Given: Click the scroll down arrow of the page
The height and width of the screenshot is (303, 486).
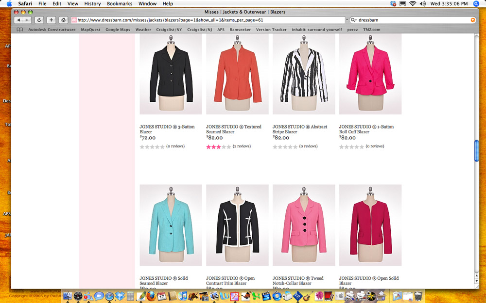Looking at the screenshot, I should pyautogui.click(x=477, y=281).
